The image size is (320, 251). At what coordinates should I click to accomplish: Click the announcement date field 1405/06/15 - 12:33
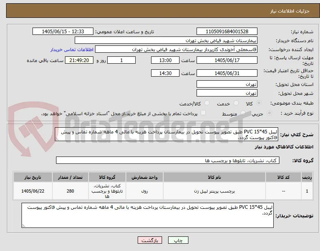click(x=63, y=32)
